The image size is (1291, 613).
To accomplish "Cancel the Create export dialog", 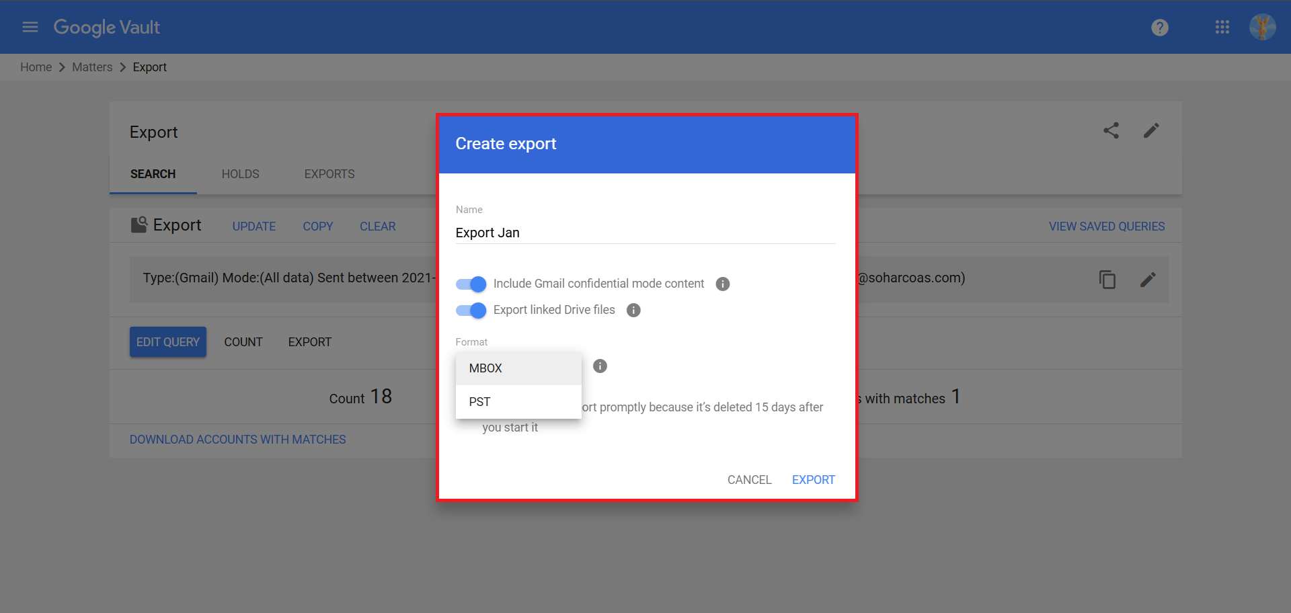I will (750, 480).
